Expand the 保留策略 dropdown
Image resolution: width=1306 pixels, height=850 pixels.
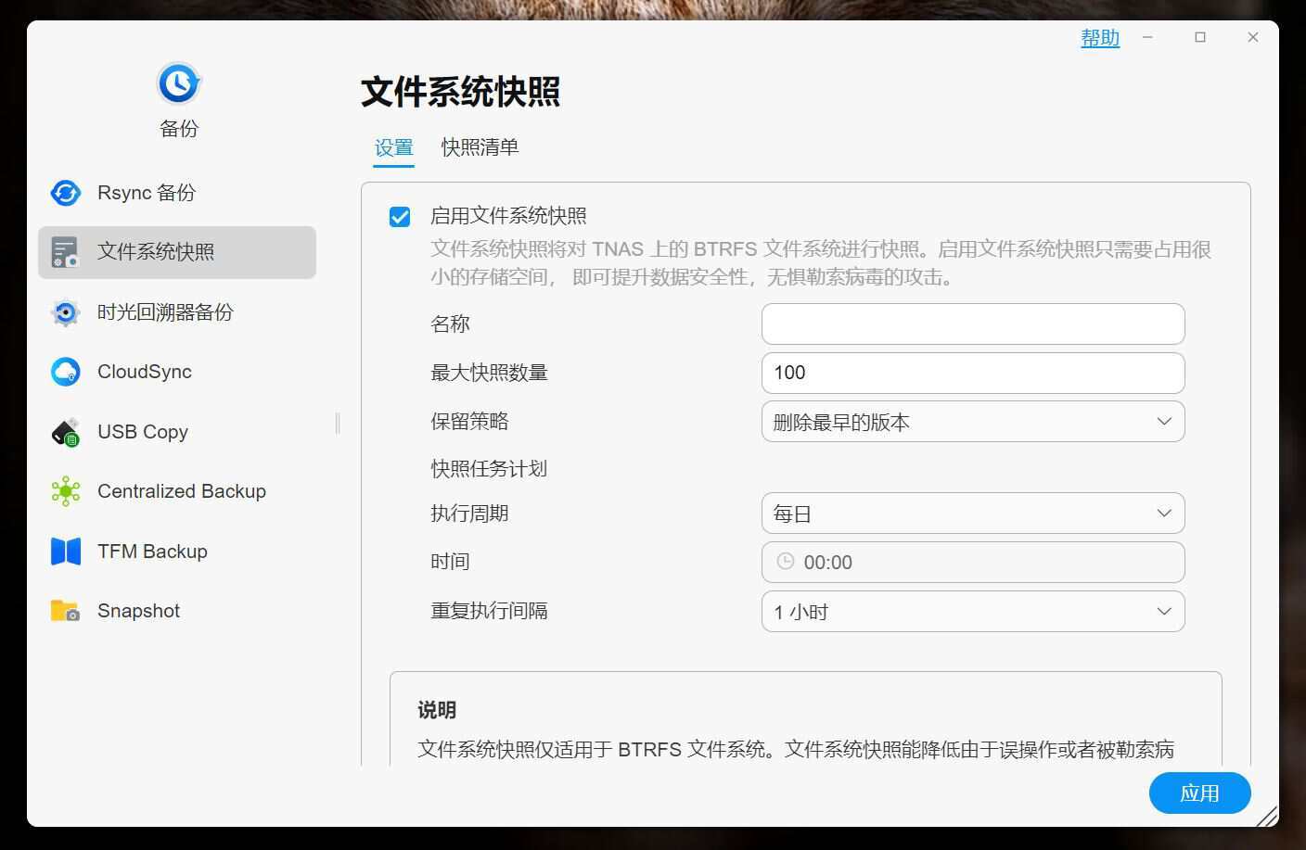[x=973, y=422]
